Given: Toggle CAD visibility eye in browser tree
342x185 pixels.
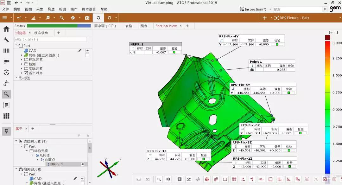Looking at the screenshot, I should (87, 51).
